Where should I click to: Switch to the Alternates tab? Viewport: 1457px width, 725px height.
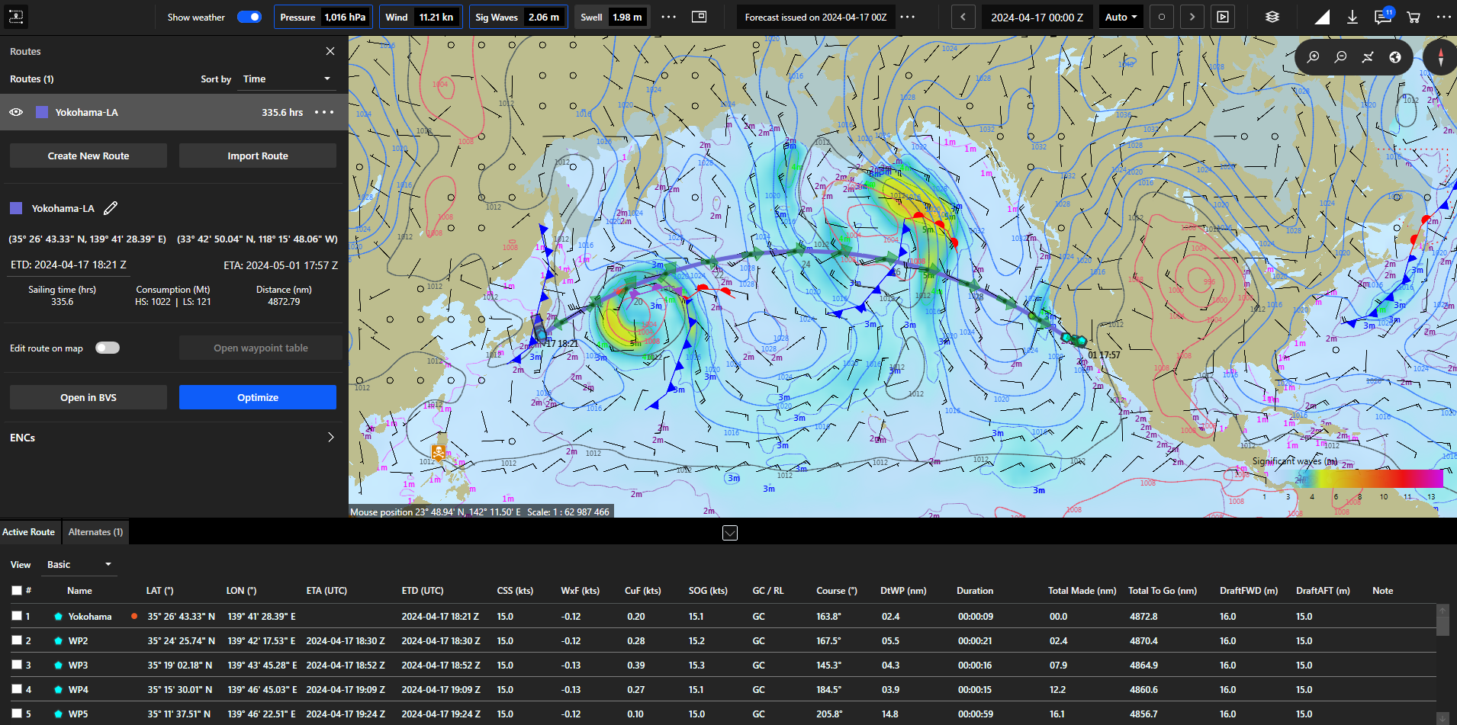click(x=95, y=531)
